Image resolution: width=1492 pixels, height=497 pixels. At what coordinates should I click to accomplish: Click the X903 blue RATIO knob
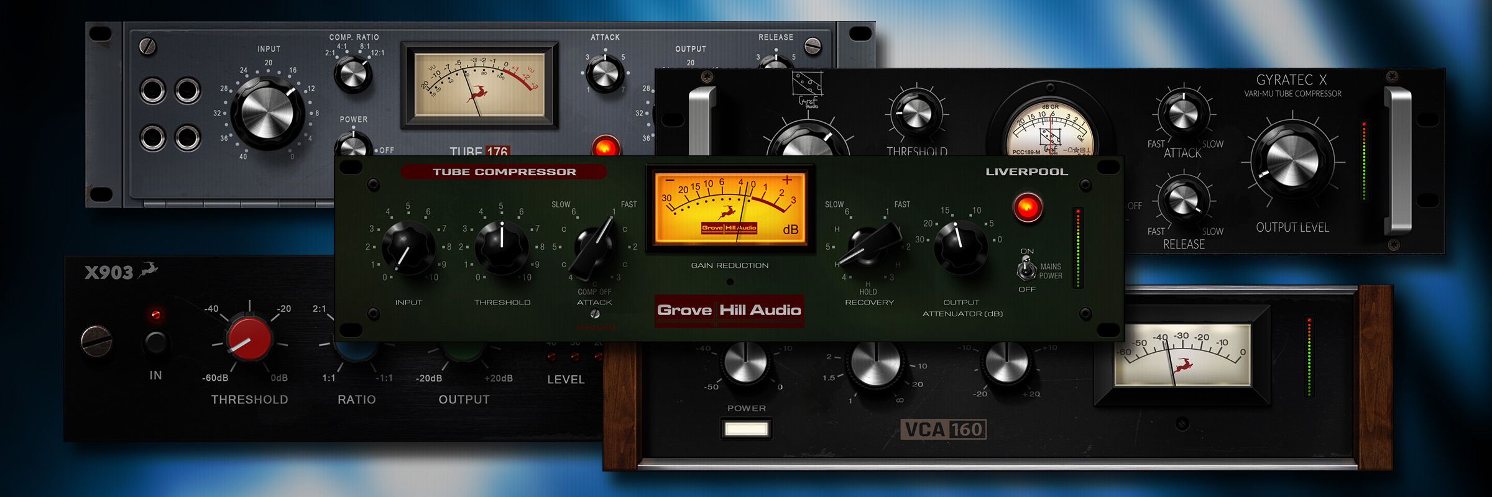point(356,350)
